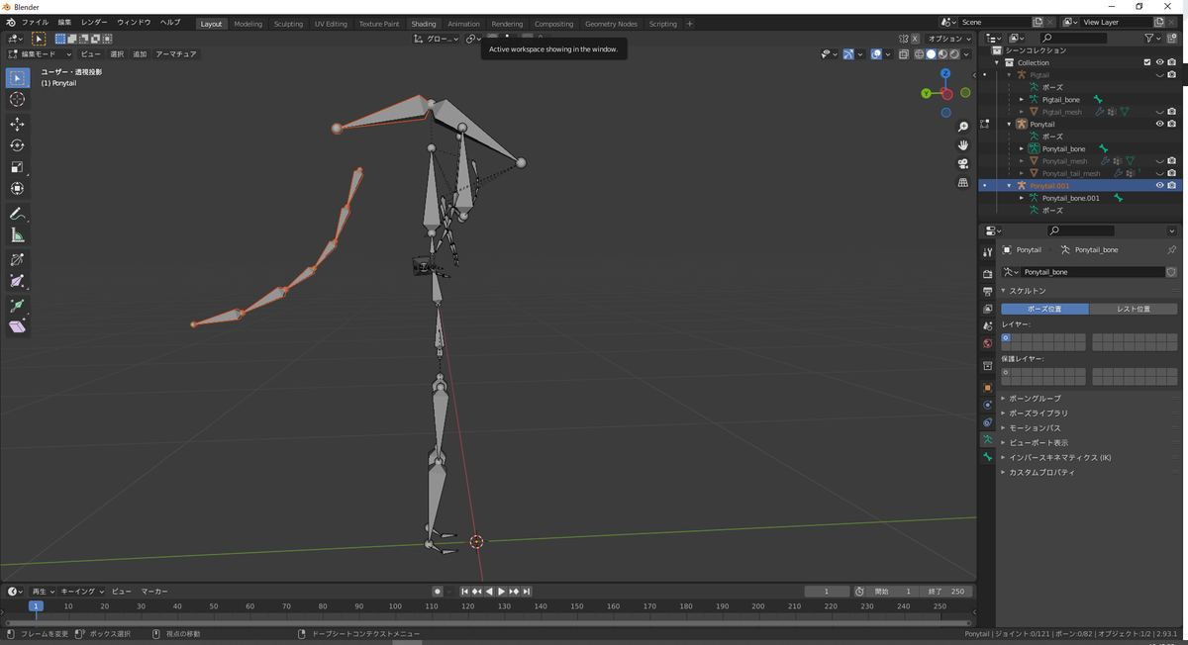Collapse the Ponytail.001 outliner item
Viewport: 1188px width, 645px height.
click(x=1010, y=186)
